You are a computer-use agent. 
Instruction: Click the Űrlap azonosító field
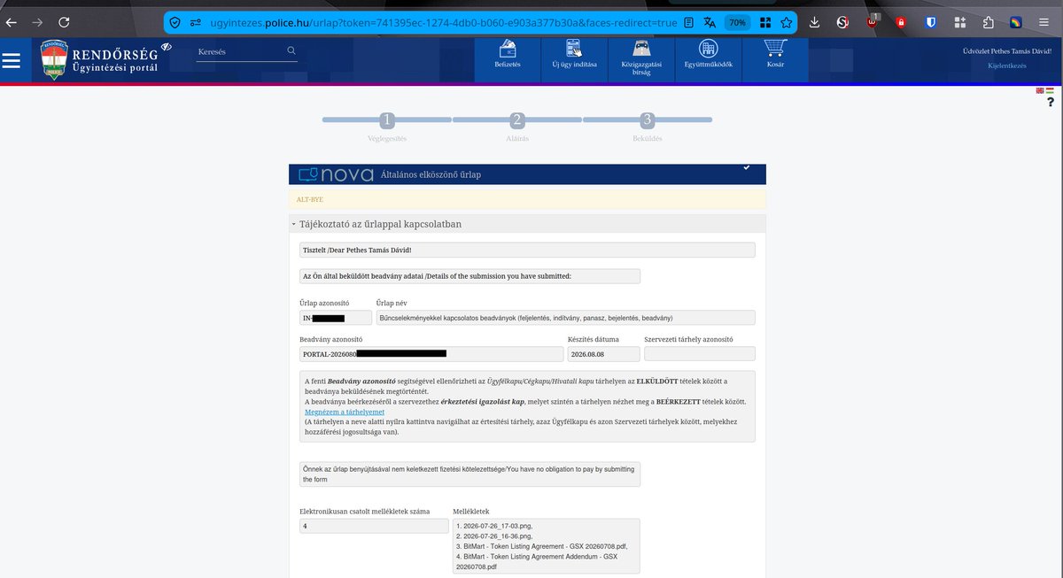tap(335, 318)
